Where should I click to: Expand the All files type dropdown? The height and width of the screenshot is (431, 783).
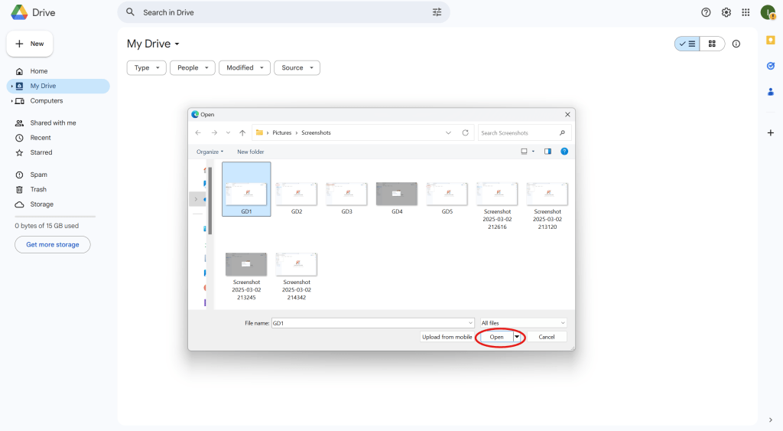pyautogui.click(x=523, y=323)
